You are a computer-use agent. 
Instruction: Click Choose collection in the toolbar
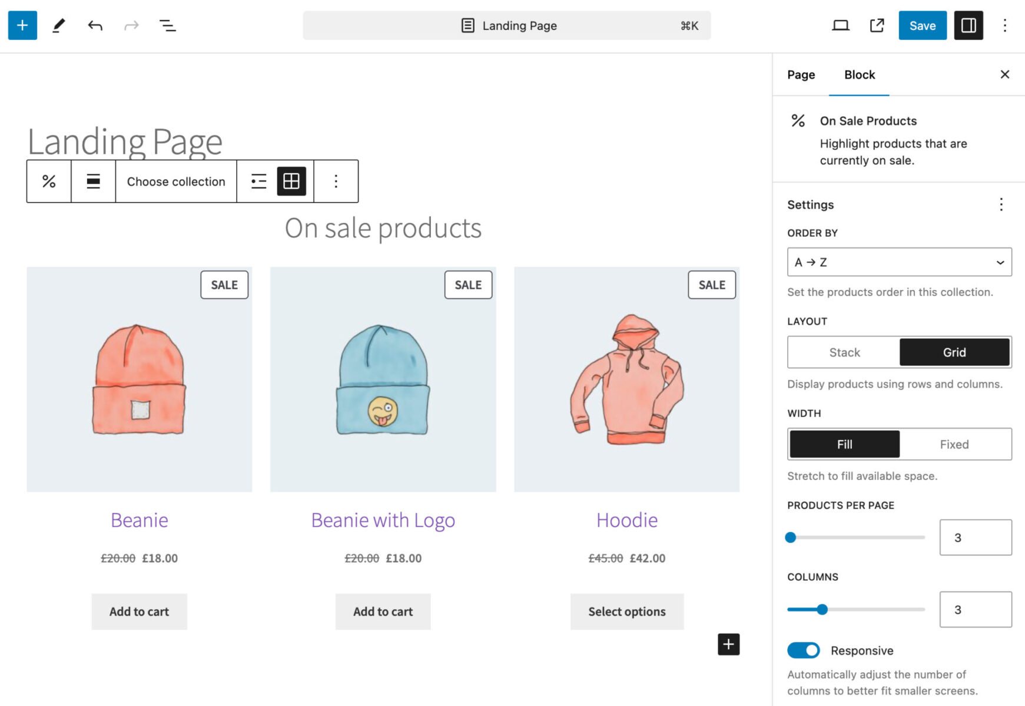point(175,181)
